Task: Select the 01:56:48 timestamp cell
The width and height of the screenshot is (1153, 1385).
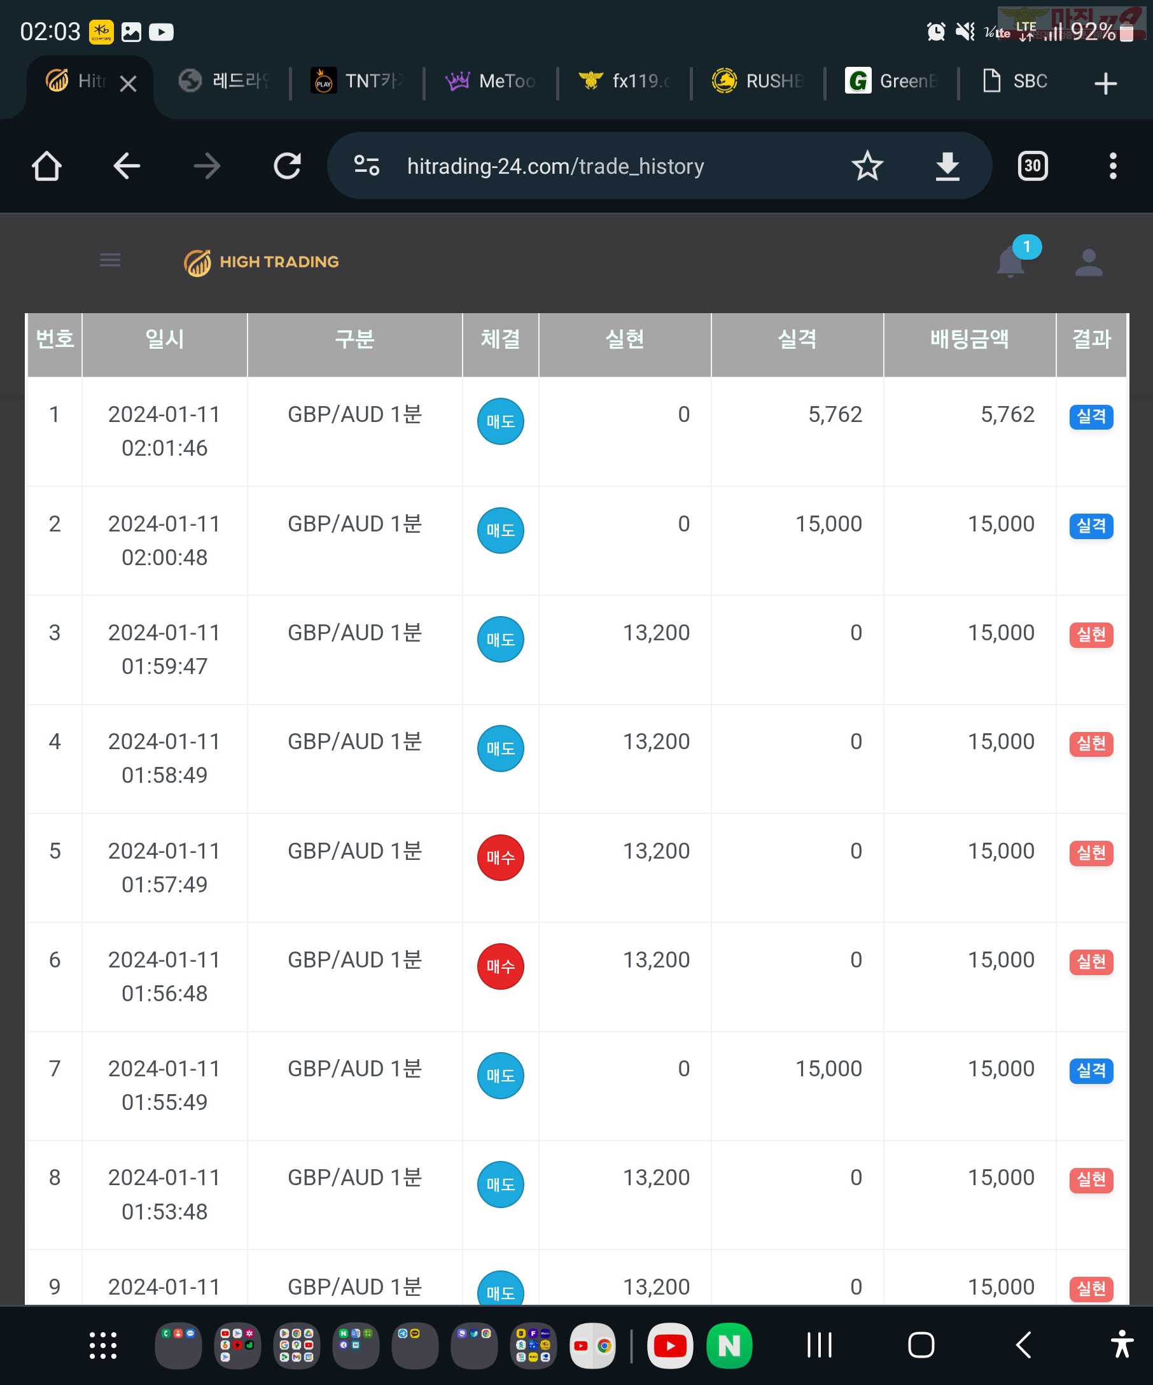Action: (165, 994)
